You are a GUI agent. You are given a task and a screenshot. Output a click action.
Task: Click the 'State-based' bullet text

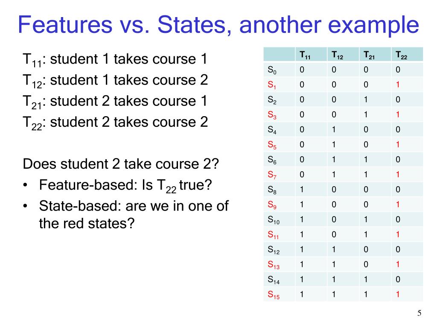tap(134, 214)
